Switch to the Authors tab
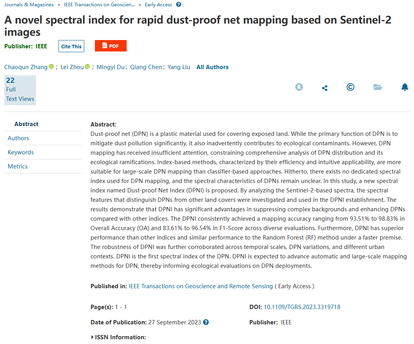The width and height of the screenshot is (414, 344). pyautogui.click(x=18, y=138)
